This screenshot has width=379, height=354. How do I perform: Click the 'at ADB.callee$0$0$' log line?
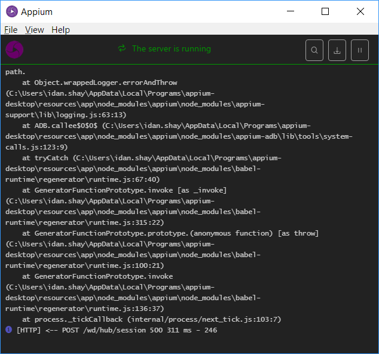[x=166, y=126]
